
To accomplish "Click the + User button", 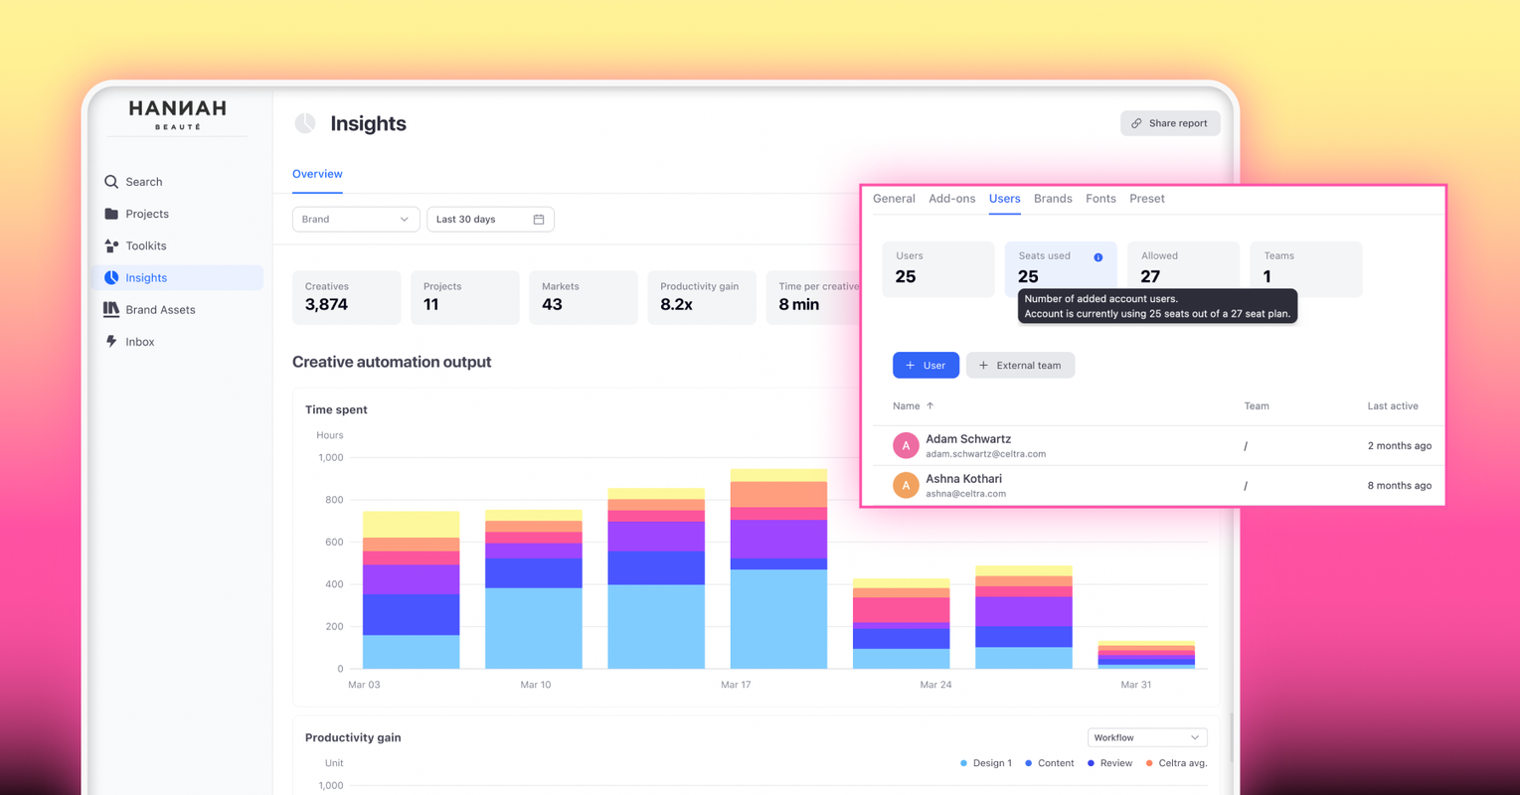I will point(926,365).
